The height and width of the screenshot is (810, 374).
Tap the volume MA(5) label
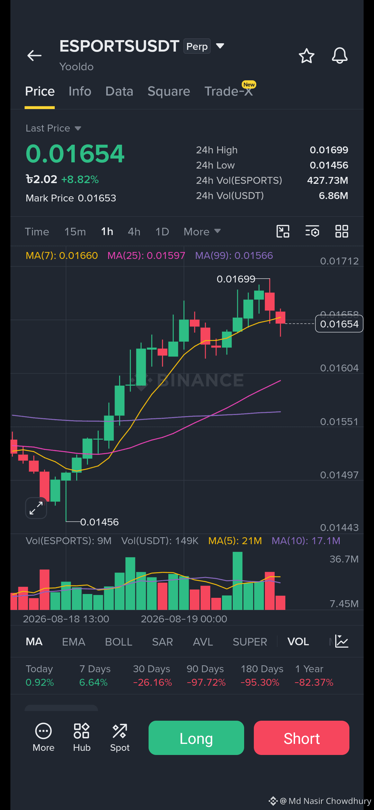click(x=235, y=541)
